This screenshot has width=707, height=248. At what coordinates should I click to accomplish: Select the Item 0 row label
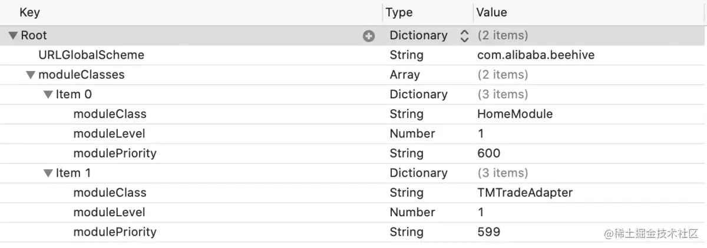coord(74,95)
